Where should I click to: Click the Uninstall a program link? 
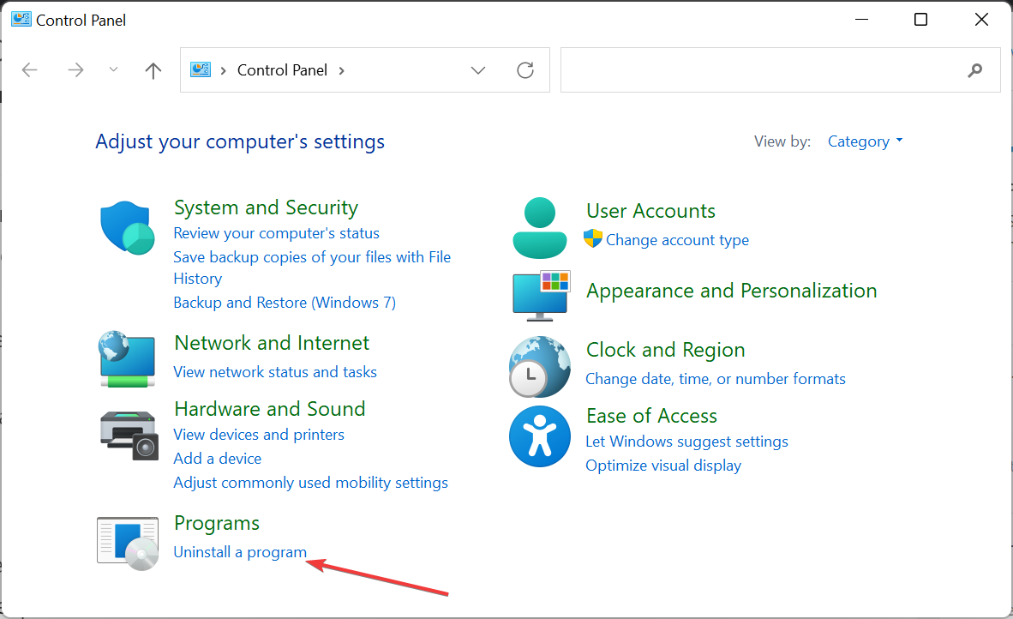240,552
